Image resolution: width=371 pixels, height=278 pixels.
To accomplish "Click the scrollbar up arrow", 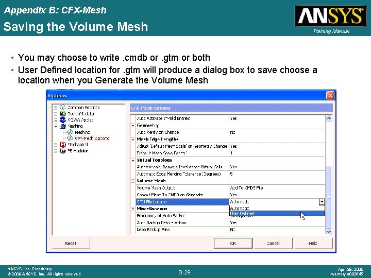I will 329,118.
